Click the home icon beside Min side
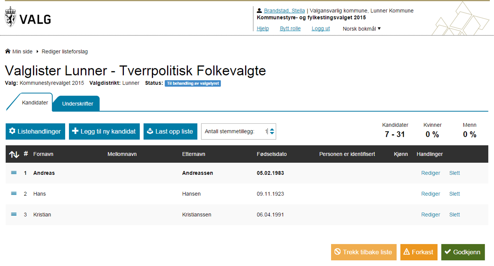 [x=8, y=52]
